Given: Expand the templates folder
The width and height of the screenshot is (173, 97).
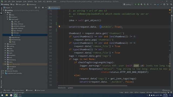Looking at the screenshot, I should [x=5, y=55].
